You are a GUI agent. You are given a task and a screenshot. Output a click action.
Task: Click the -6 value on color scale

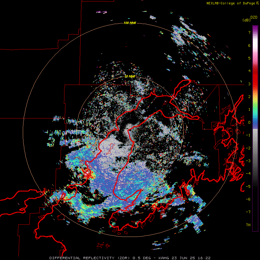click(248, 199)
